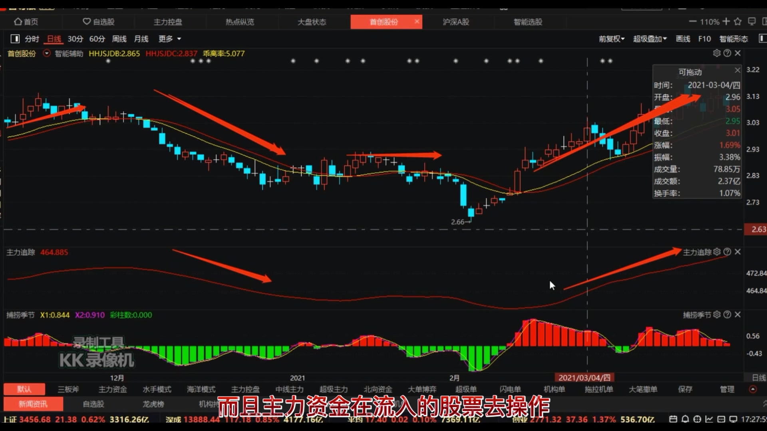This screenshot has width=767, height=431.
Task: Open main chart settings gear
Action: pyautogui.click(x=717, y=53)
